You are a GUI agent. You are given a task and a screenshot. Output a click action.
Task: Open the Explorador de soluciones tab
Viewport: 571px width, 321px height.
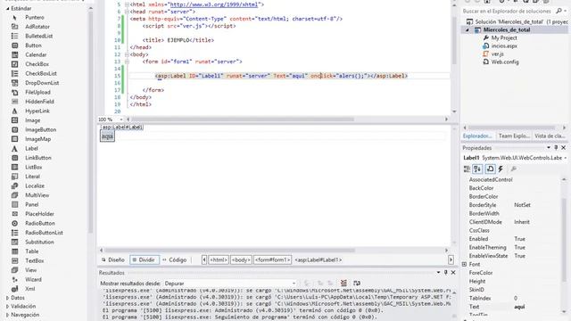[x=477, y=136]
